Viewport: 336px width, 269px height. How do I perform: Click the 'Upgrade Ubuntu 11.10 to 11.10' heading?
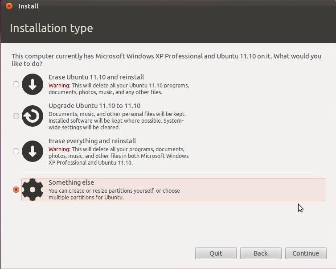(x=94, y=106)
